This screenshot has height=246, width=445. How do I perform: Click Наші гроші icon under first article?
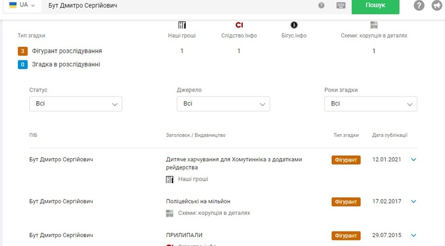[170, 180]
